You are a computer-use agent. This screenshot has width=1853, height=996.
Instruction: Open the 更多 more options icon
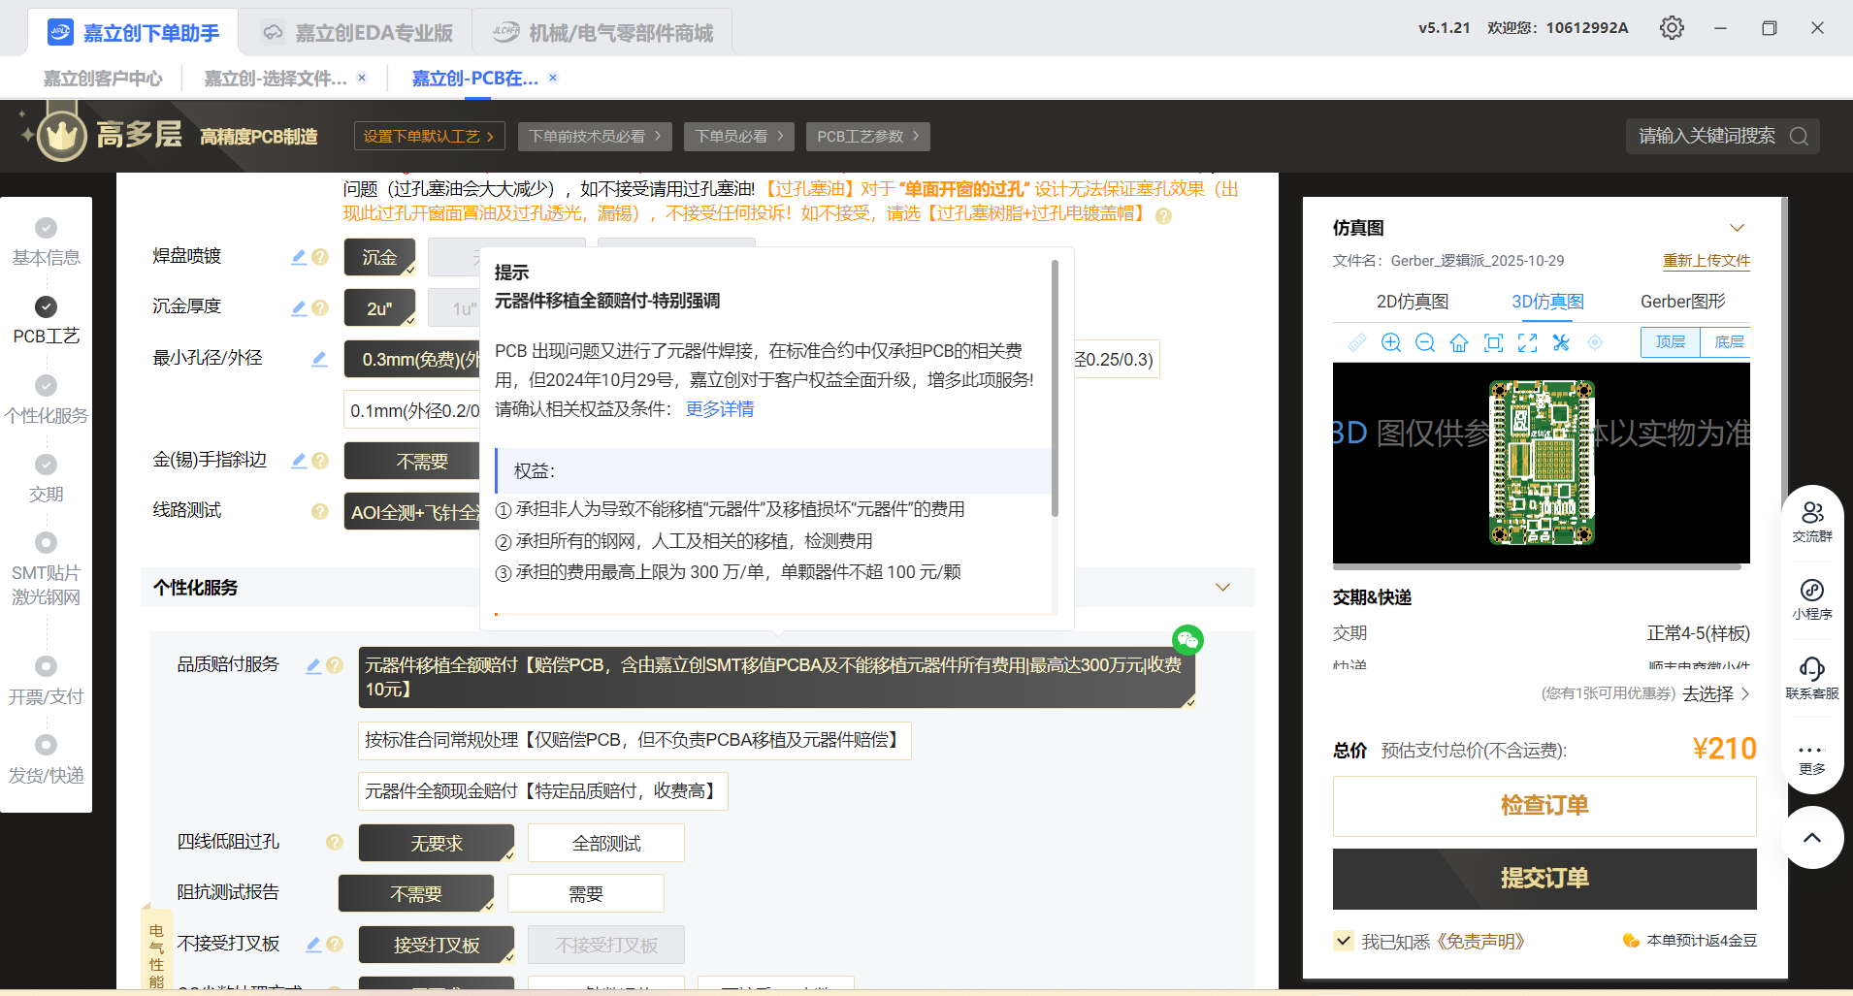coord(1812,758)
